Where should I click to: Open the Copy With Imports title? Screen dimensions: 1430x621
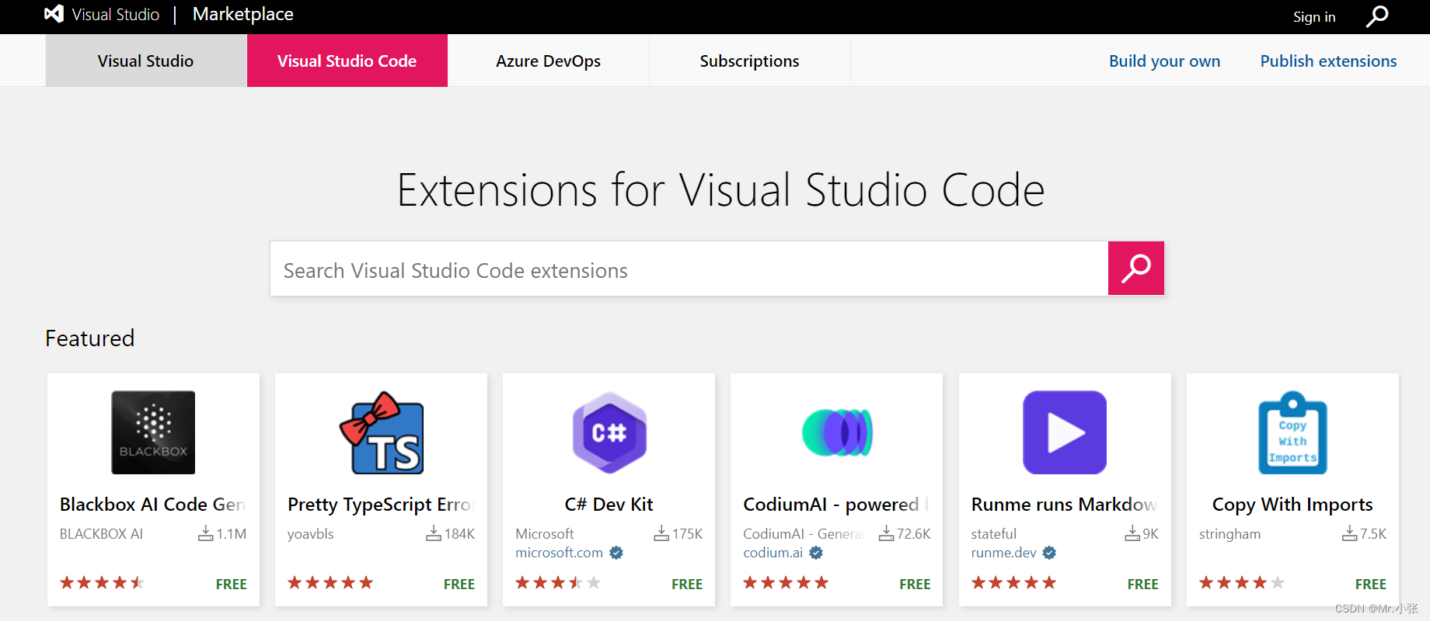click(1292, 505)
